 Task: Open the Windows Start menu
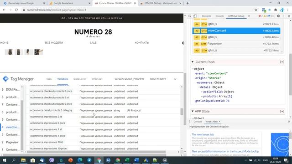4,160
